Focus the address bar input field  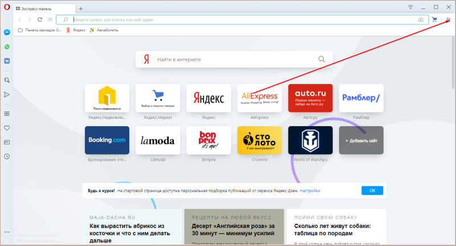(242, 20)
